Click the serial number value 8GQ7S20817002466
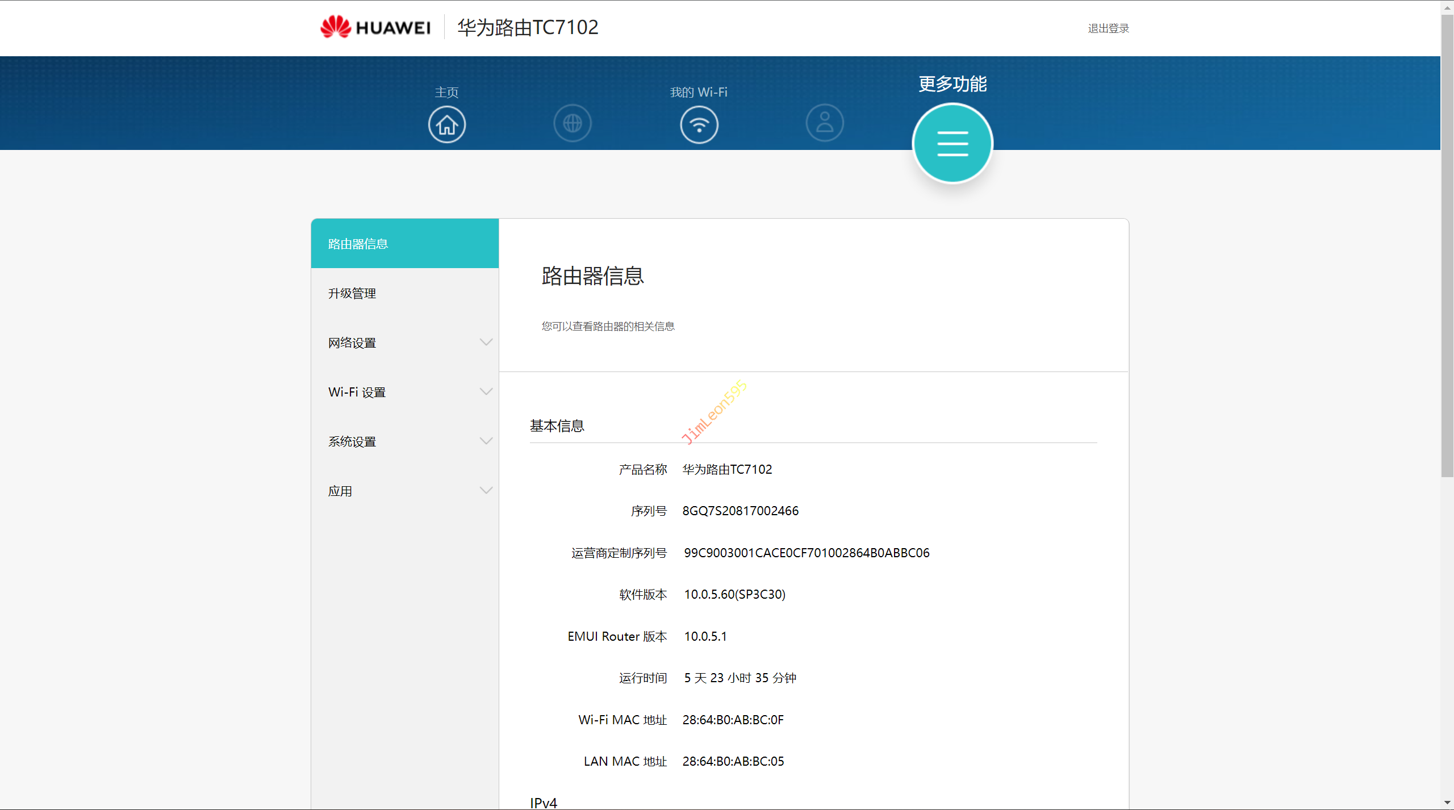The image size is (1454, 810). point(740,511)
